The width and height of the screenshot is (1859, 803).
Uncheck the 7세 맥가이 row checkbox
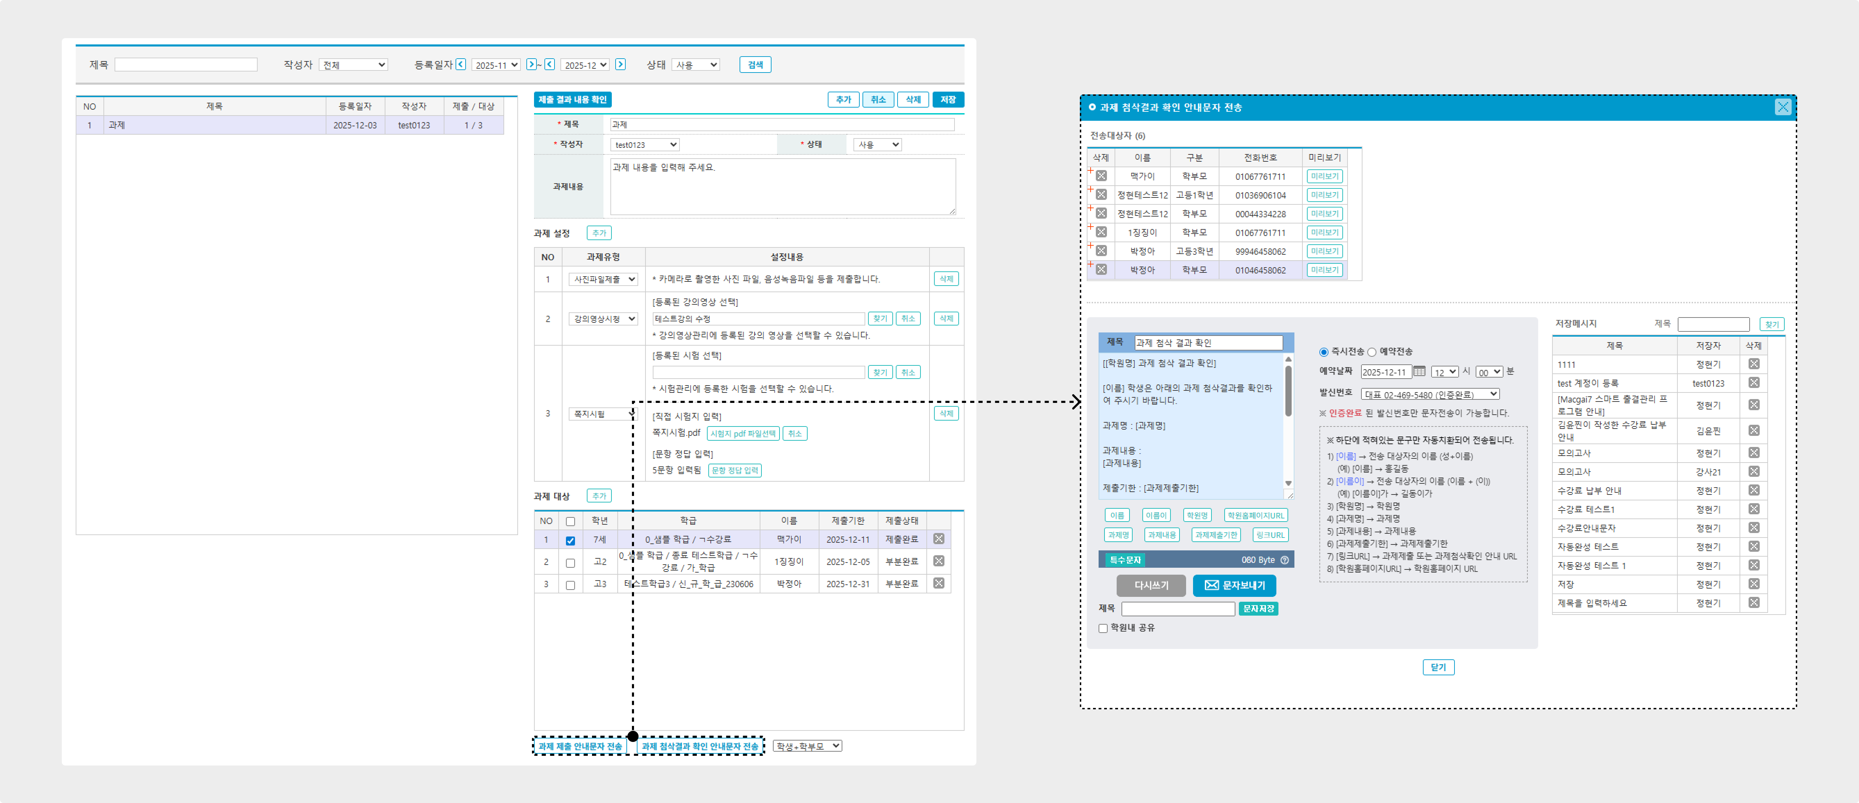[570, 540]
